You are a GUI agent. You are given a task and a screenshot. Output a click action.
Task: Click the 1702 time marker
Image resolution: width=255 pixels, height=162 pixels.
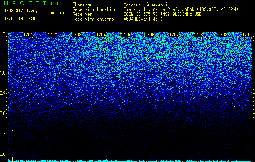point(53,35)
